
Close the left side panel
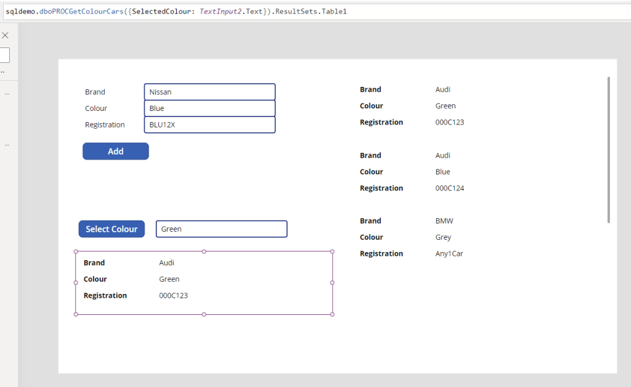(x=5, y=35)
